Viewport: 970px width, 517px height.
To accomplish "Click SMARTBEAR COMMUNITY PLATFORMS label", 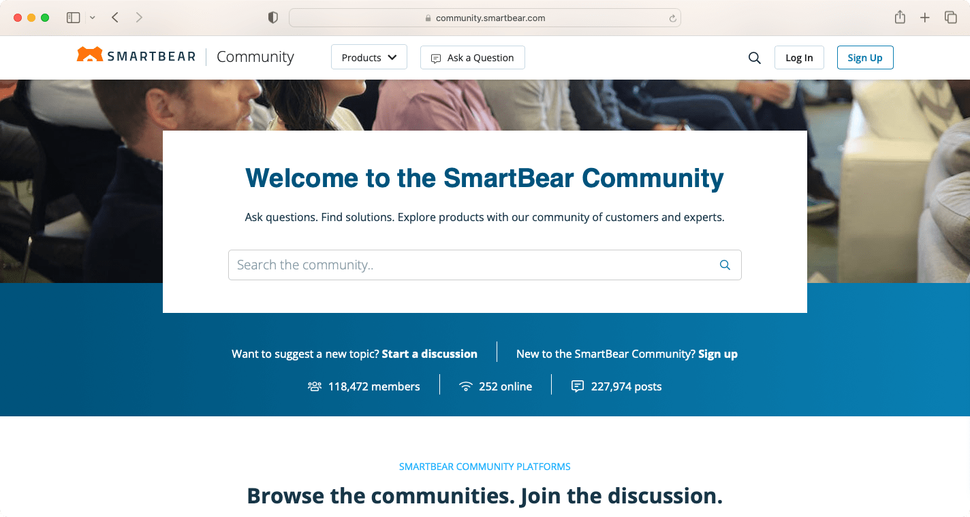I will tap(485, 467).
